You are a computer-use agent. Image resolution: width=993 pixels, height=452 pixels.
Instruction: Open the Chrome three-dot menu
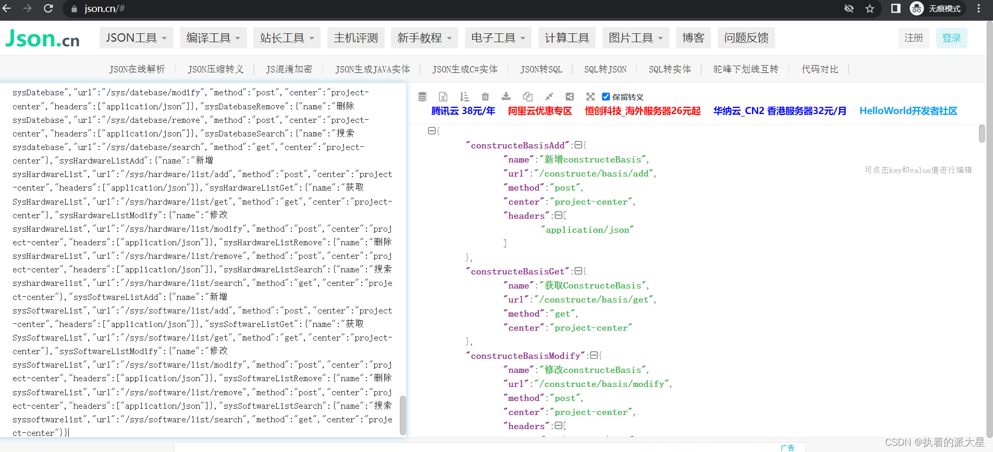[x=978, y=8]
